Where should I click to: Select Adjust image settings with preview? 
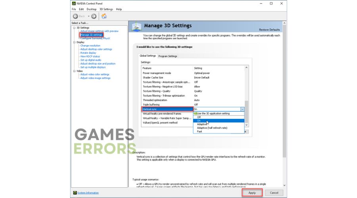click(x=99, y=31)
